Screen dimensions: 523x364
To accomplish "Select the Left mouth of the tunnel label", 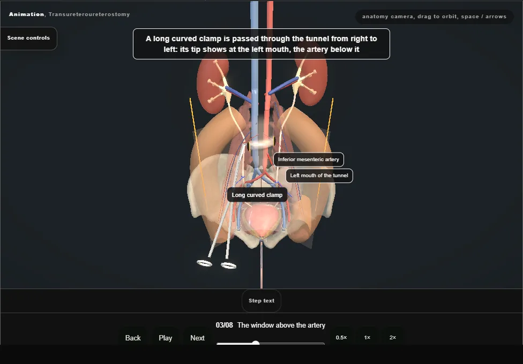I will (x=319, y=176).
